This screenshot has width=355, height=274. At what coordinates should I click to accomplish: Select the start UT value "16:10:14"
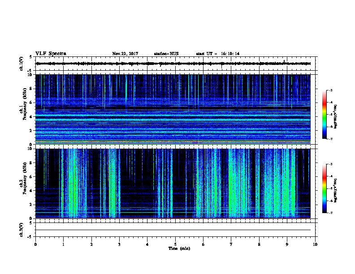pyautogui.click(x=230, y=54)
